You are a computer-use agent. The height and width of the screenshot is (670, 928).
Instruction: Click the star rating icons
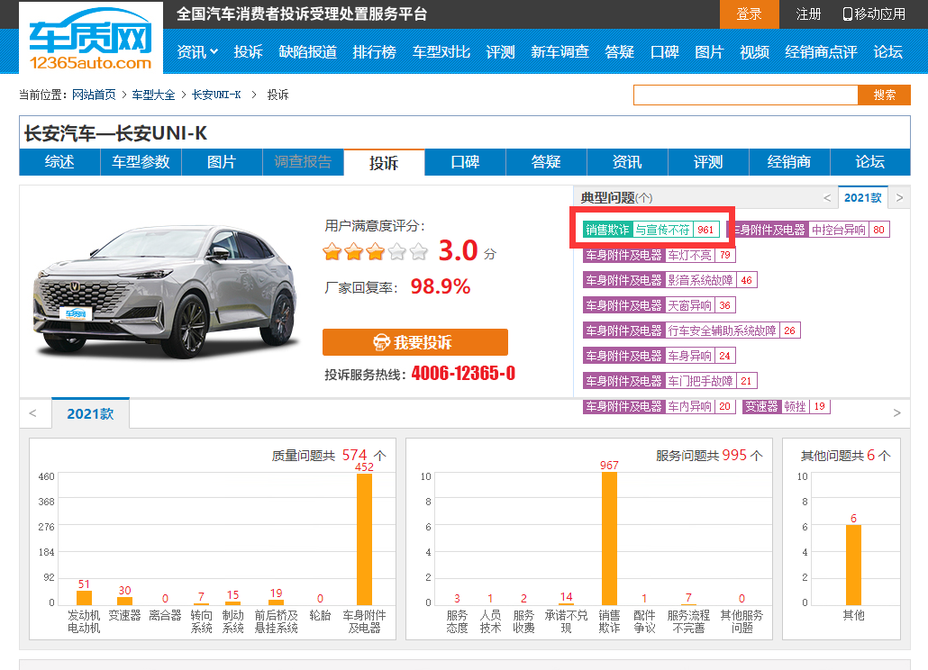(375, 252)
